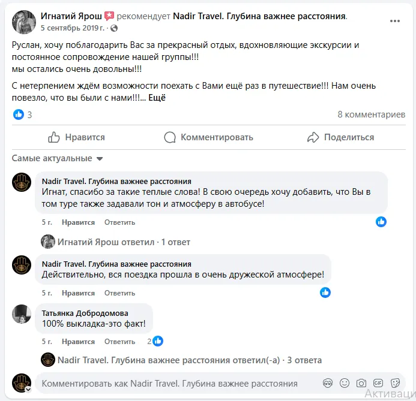Expand the 3 replies from Nadir Travel
The height and width of the screenshot is (401, 416).
189,360
